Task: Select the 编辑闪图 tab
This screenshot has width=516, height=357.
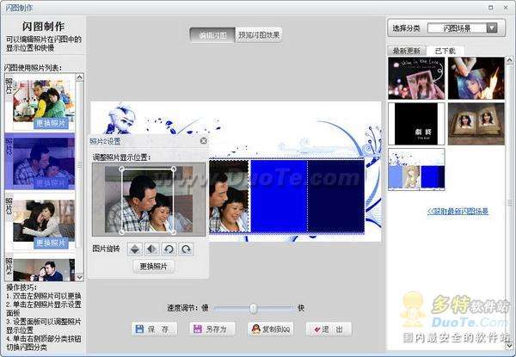Action: pos(212,35)
